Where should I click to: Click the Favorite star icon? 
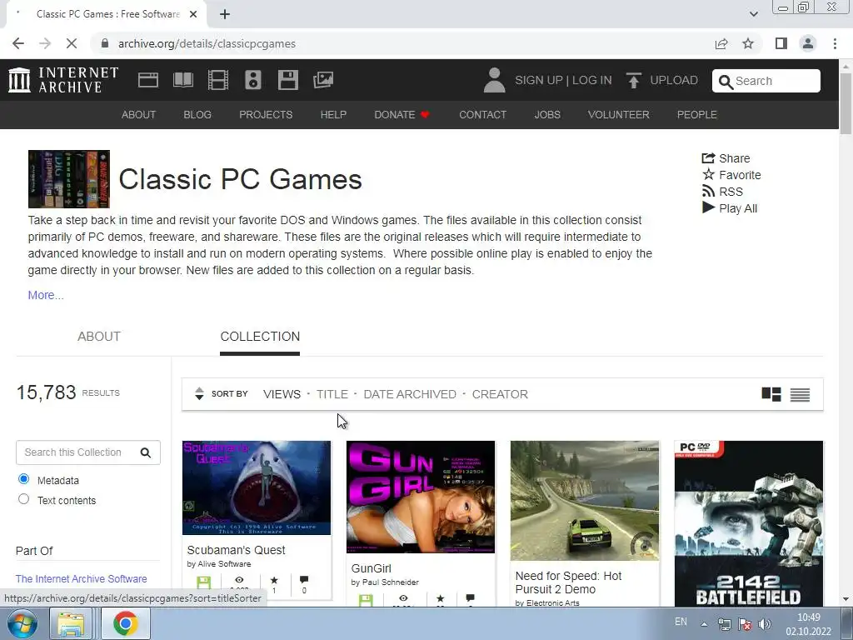click(x=708, y=175)
